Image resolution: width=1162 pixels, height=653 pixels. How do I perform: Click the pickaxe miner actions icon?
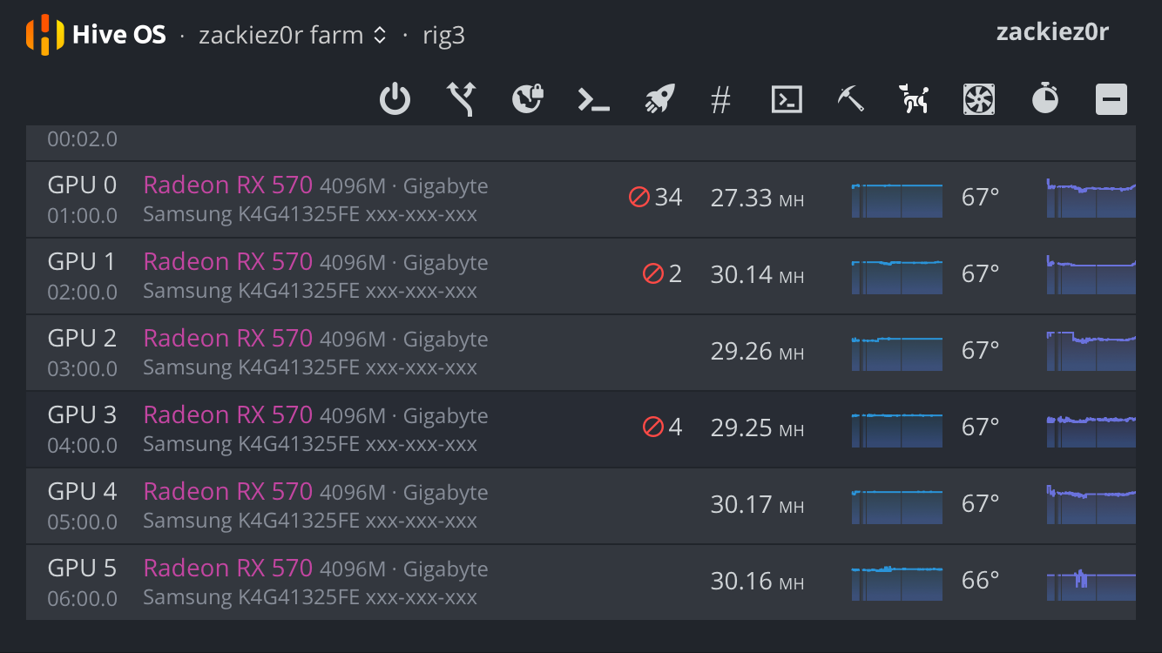(850, 99)
